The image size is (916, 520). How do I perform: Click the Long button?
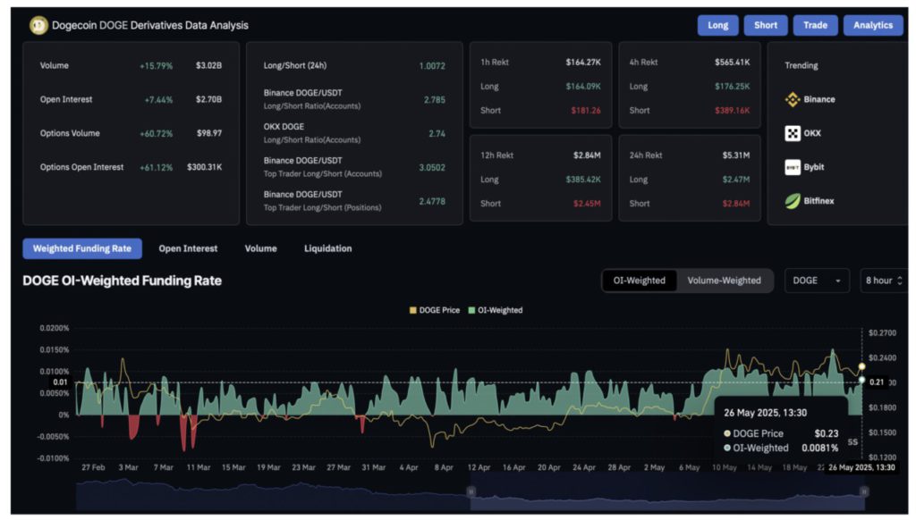click(x=717, y=25)
